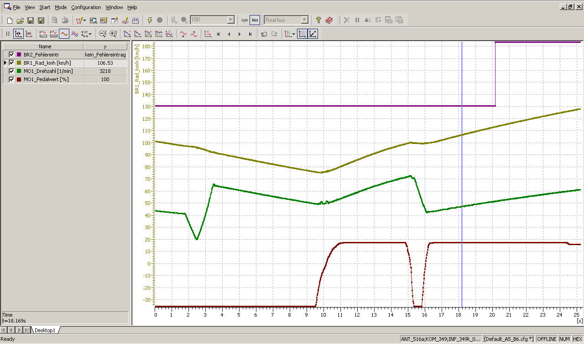The image size is (584, 344).
Task: Expand the axis layout dropdown next to grid icon
Action: [x=293, y=34]
